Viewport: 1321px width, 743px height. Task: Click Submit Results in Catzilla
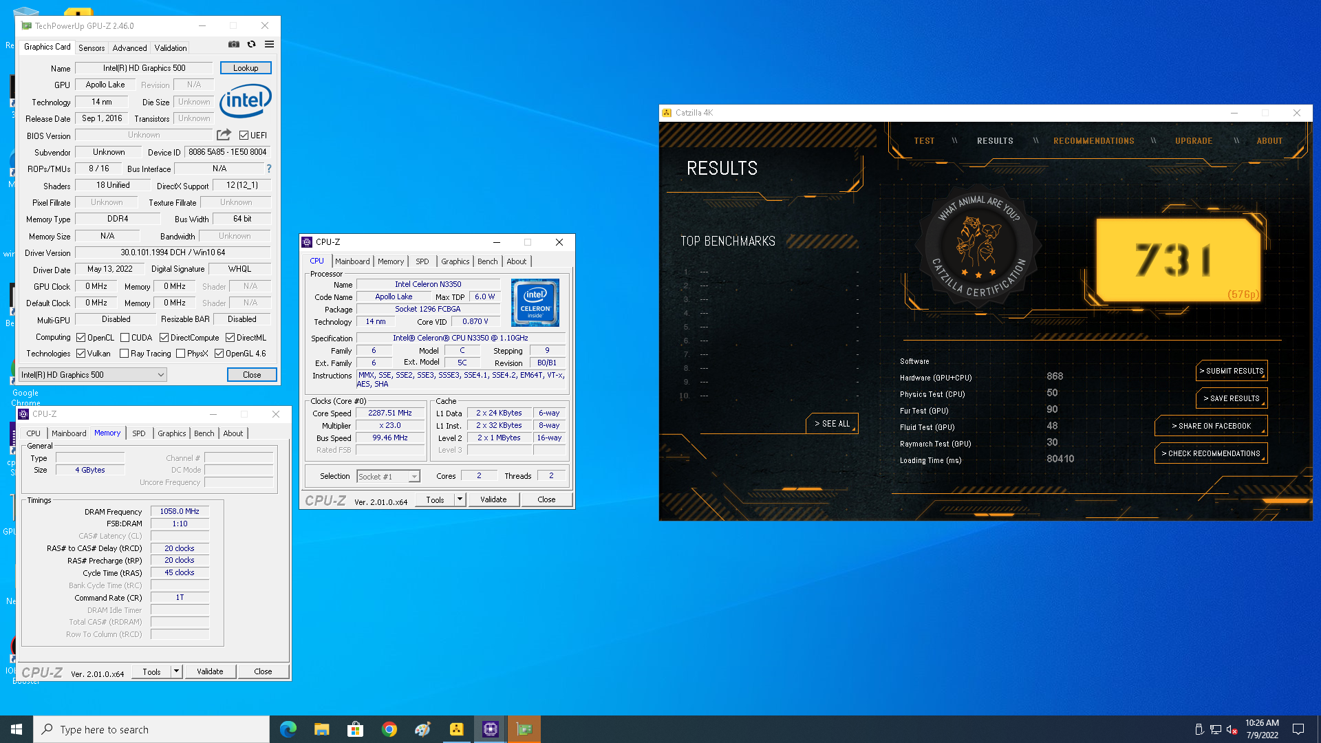point(1232,371)
